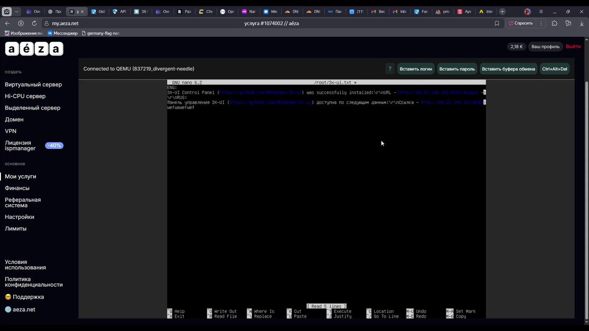Open the browser extensions puzzle icon
Image resolution: width=589 pixels, height=331 pixels.
(x=554, y=23)
